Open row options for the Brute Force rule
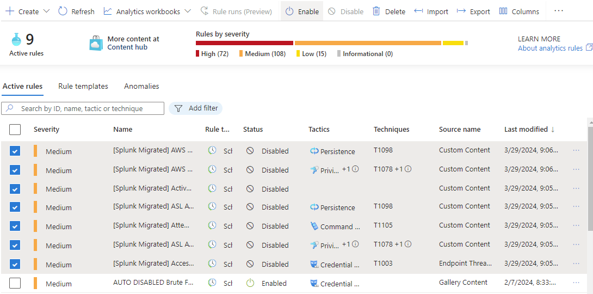This screenshot has width=593, height=294. point(576,283)
